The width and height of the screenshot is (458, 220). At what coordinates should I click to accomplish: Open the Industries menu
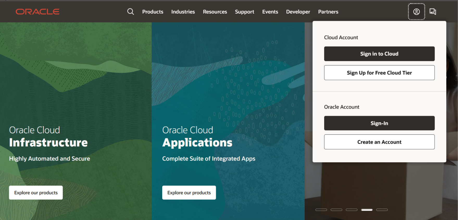pos(183,12)
